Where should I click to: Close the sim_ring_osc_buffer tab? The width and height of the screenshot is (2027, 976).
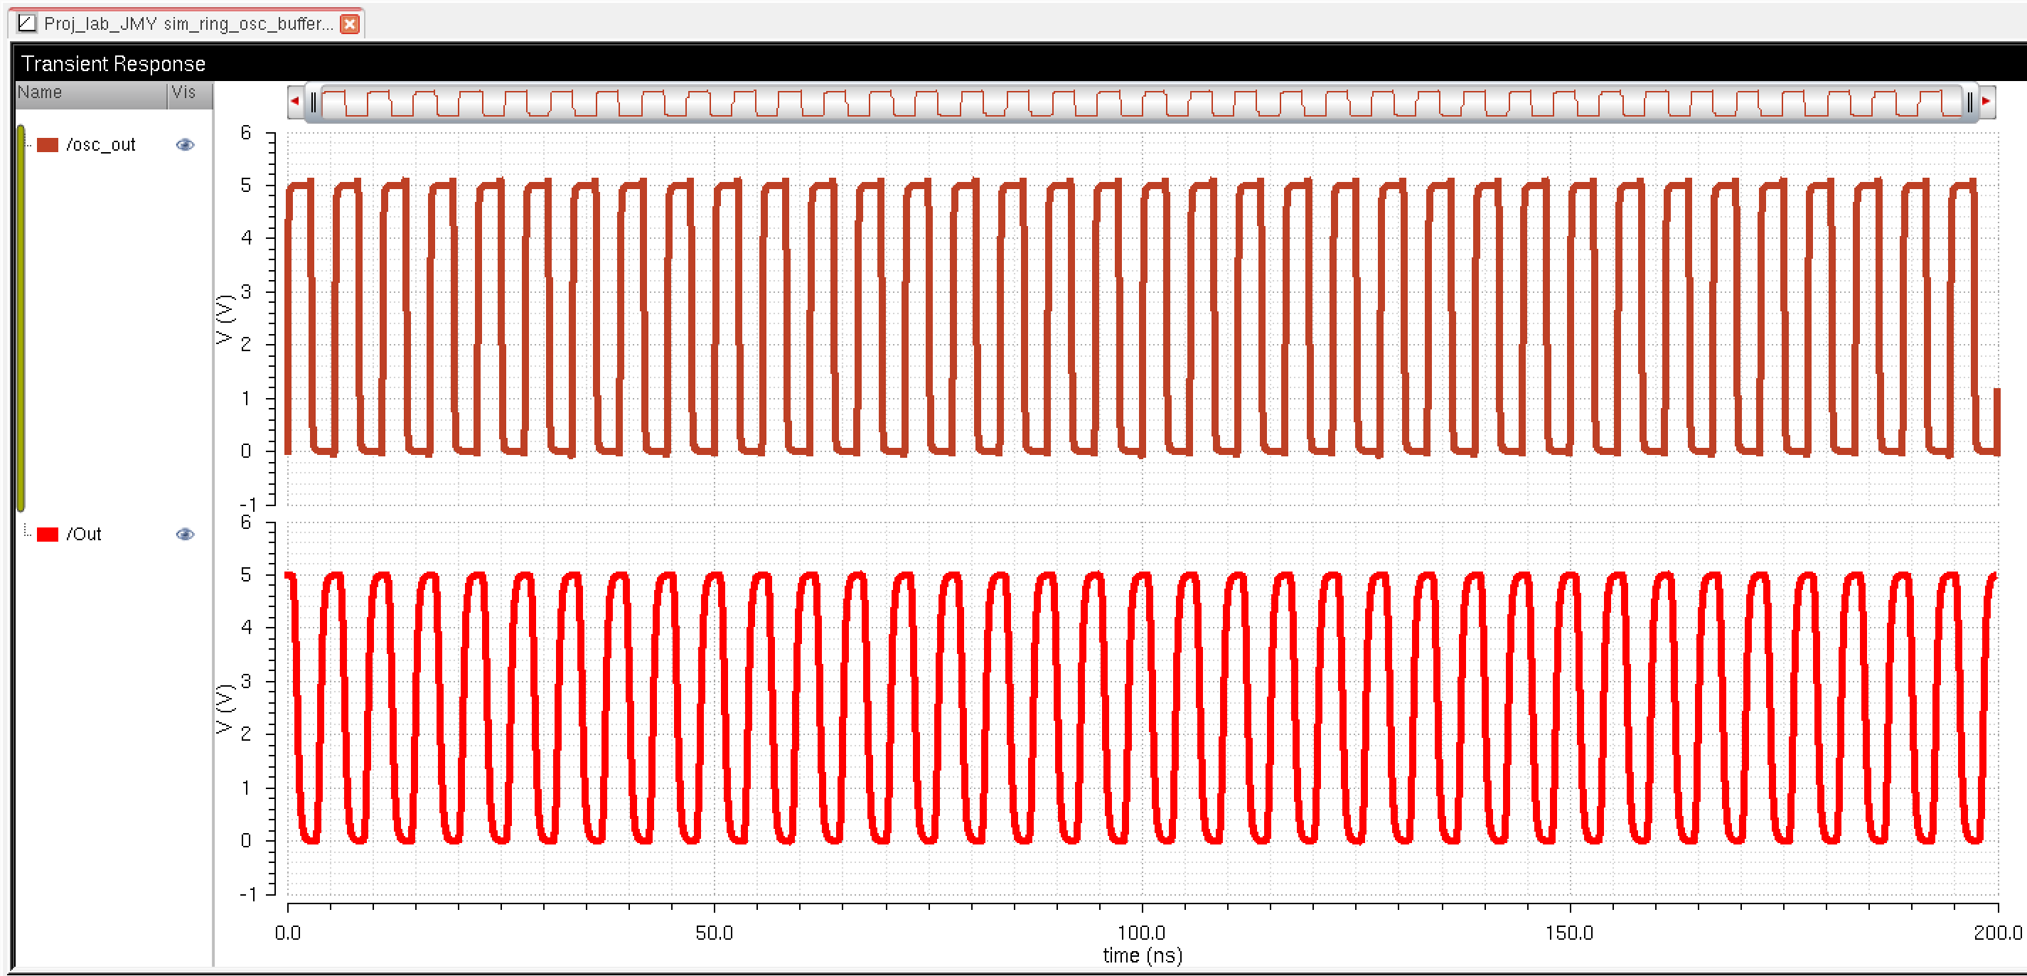(351, 23)
